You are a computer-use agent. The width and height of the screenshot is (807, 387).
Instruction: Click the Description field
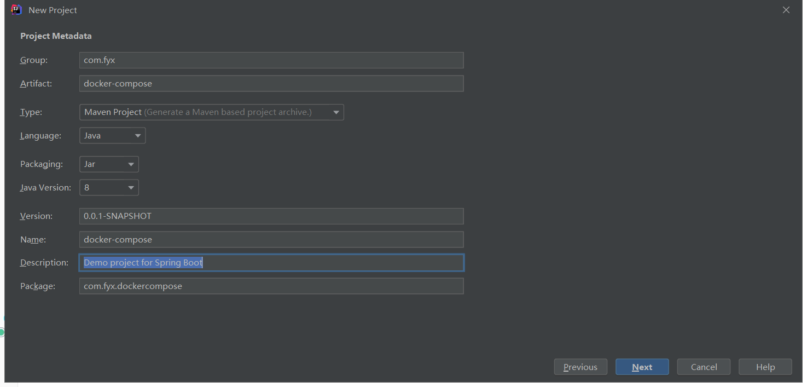[271, 263]
